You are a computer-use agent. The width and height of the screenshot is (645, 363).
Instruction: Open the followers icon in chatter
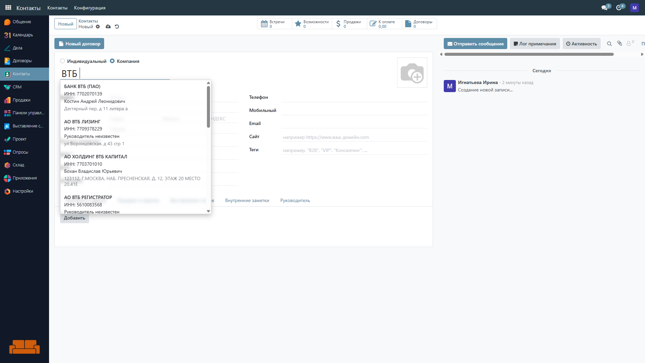(x=629, y=43)
